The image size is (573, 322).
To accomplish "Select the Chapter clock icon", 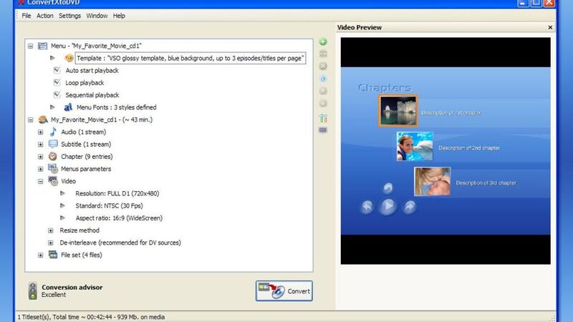I will 53,156.
